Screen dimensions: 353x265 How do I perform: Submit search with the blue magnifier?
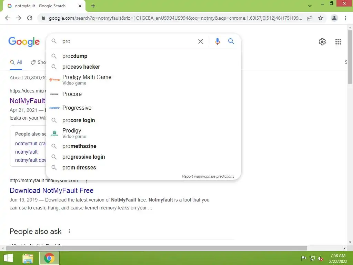coord(231,41)
